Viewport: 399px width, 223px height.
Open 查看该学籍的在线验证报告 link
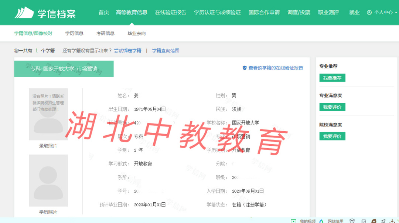tap(276, 68)
